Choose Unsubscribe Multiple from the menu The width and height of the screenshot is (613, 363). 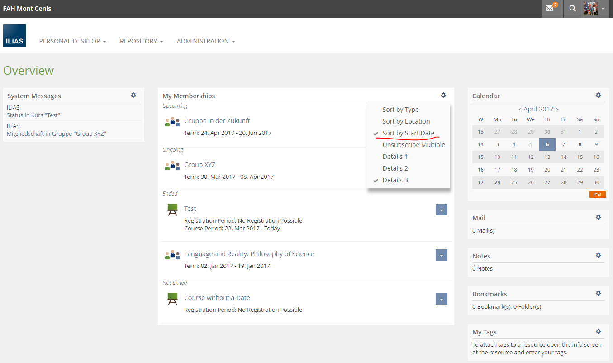[413, 145]
